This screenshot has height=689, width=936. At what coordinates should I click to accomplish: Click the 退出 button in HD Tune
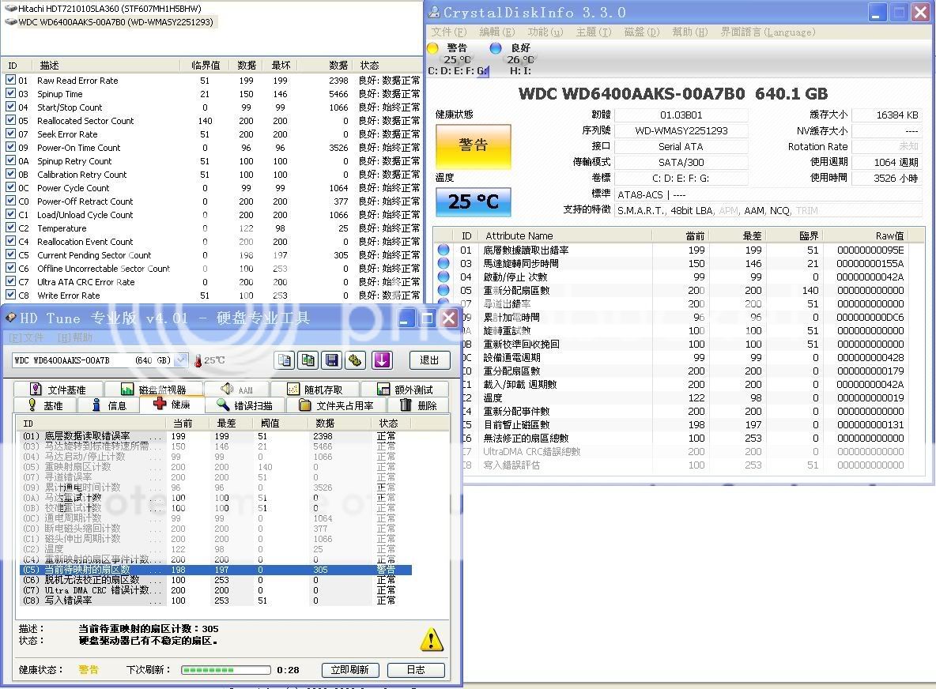point(428,360)
